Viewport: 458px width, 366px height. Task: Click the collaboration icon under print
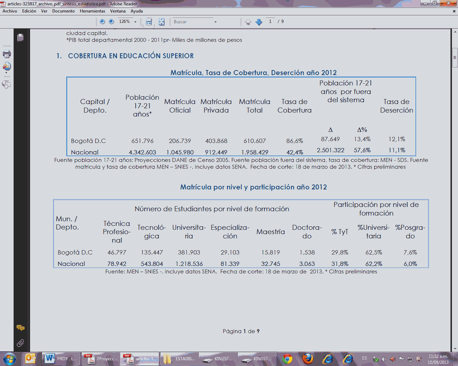click(x=7, y=66)
